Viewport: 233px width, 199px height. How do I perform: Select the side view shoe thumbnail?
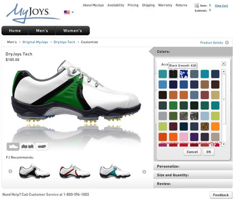[x=13, y=146]
